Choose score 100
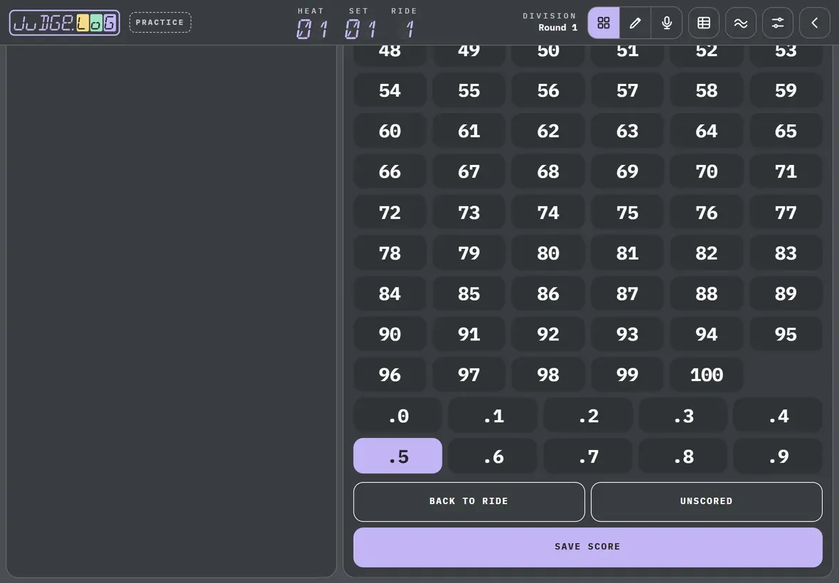 coord(706,375)
